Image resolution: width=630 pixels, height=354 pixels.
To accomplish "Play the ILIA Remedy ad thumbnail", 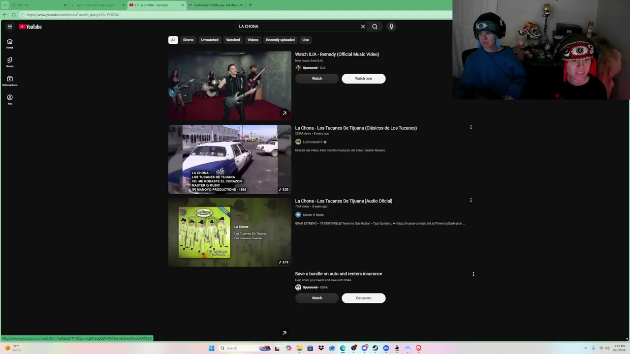I will tap(230, 86).
